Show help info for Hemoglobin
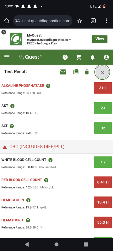Image resolution: width=113 pixels, height=251 pixels. click(28, 200)
